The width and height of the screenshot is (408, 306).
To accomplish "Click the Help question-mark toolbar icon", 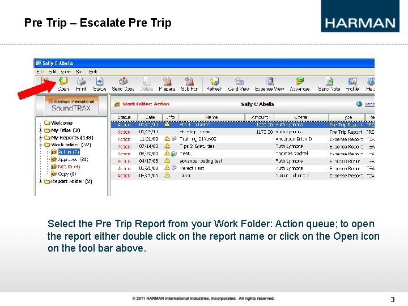I will (x=371, y=82).
